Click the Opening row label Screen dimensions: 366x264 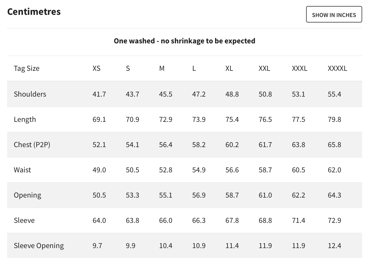(x=27, y=195)
